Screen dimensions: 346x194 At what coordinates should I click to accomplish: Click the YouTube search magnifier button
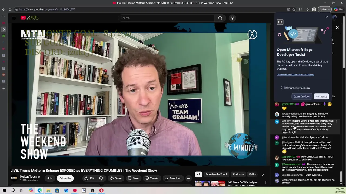point(220,18)
